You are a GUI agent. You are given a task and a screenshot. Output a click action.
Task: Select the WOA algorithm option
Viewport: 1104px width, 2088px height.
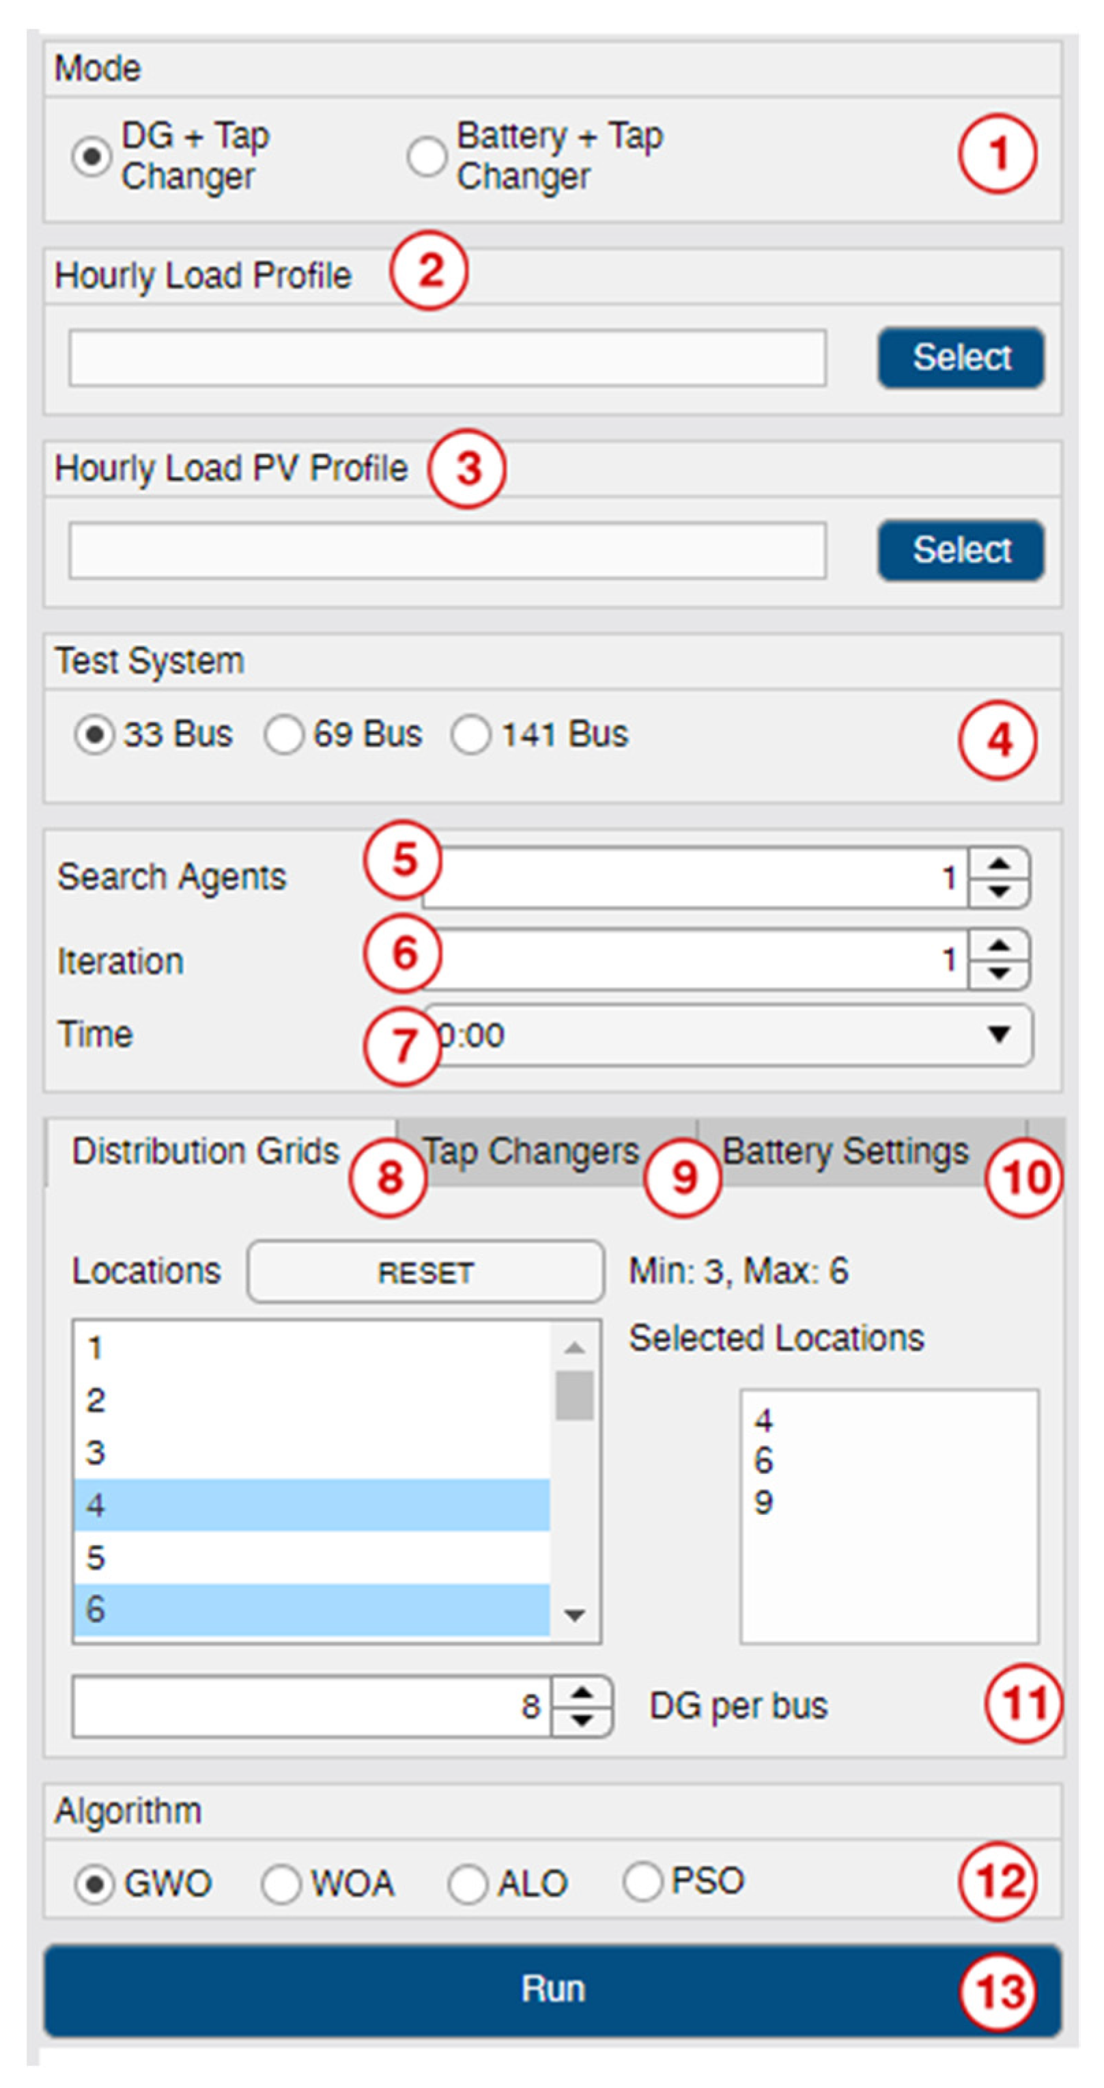tap(281, 1884)
